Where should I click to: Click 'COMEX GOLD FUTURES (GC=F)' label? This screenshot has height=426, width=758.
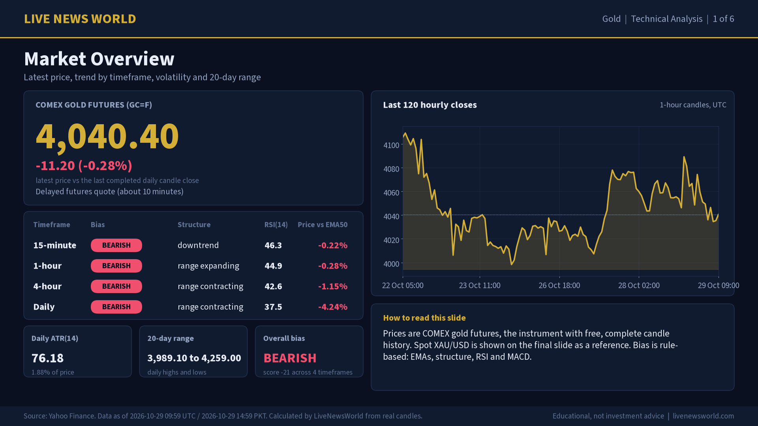[x=94, y=105]
